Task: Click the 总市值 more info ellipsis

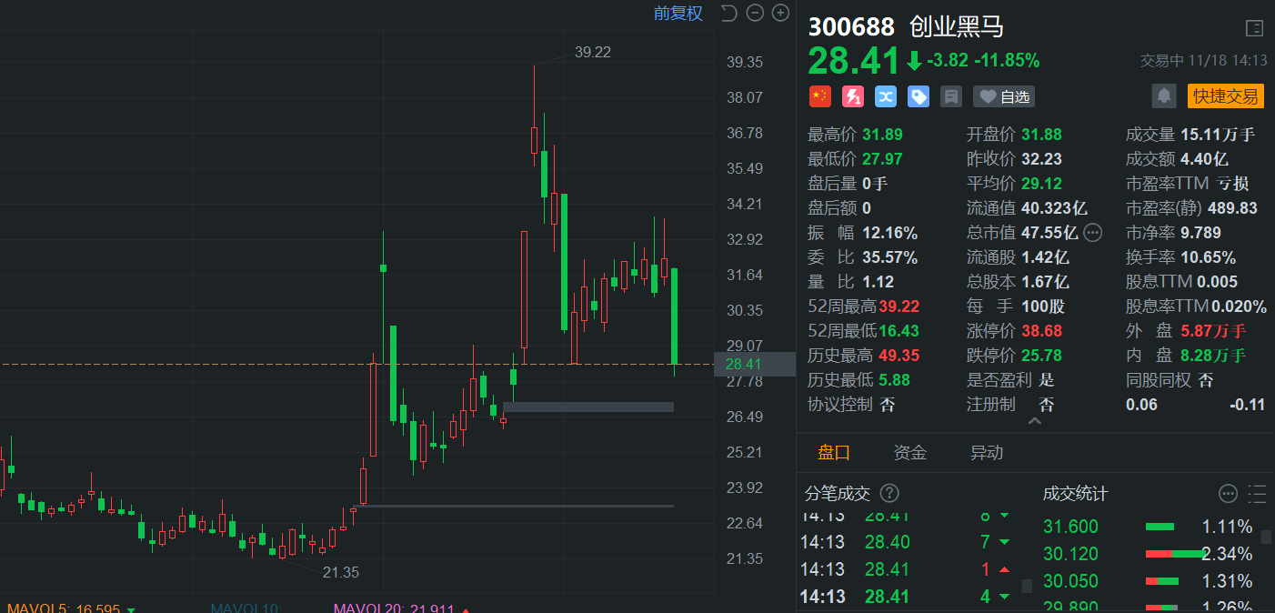Action: [x=1093, y=233]
